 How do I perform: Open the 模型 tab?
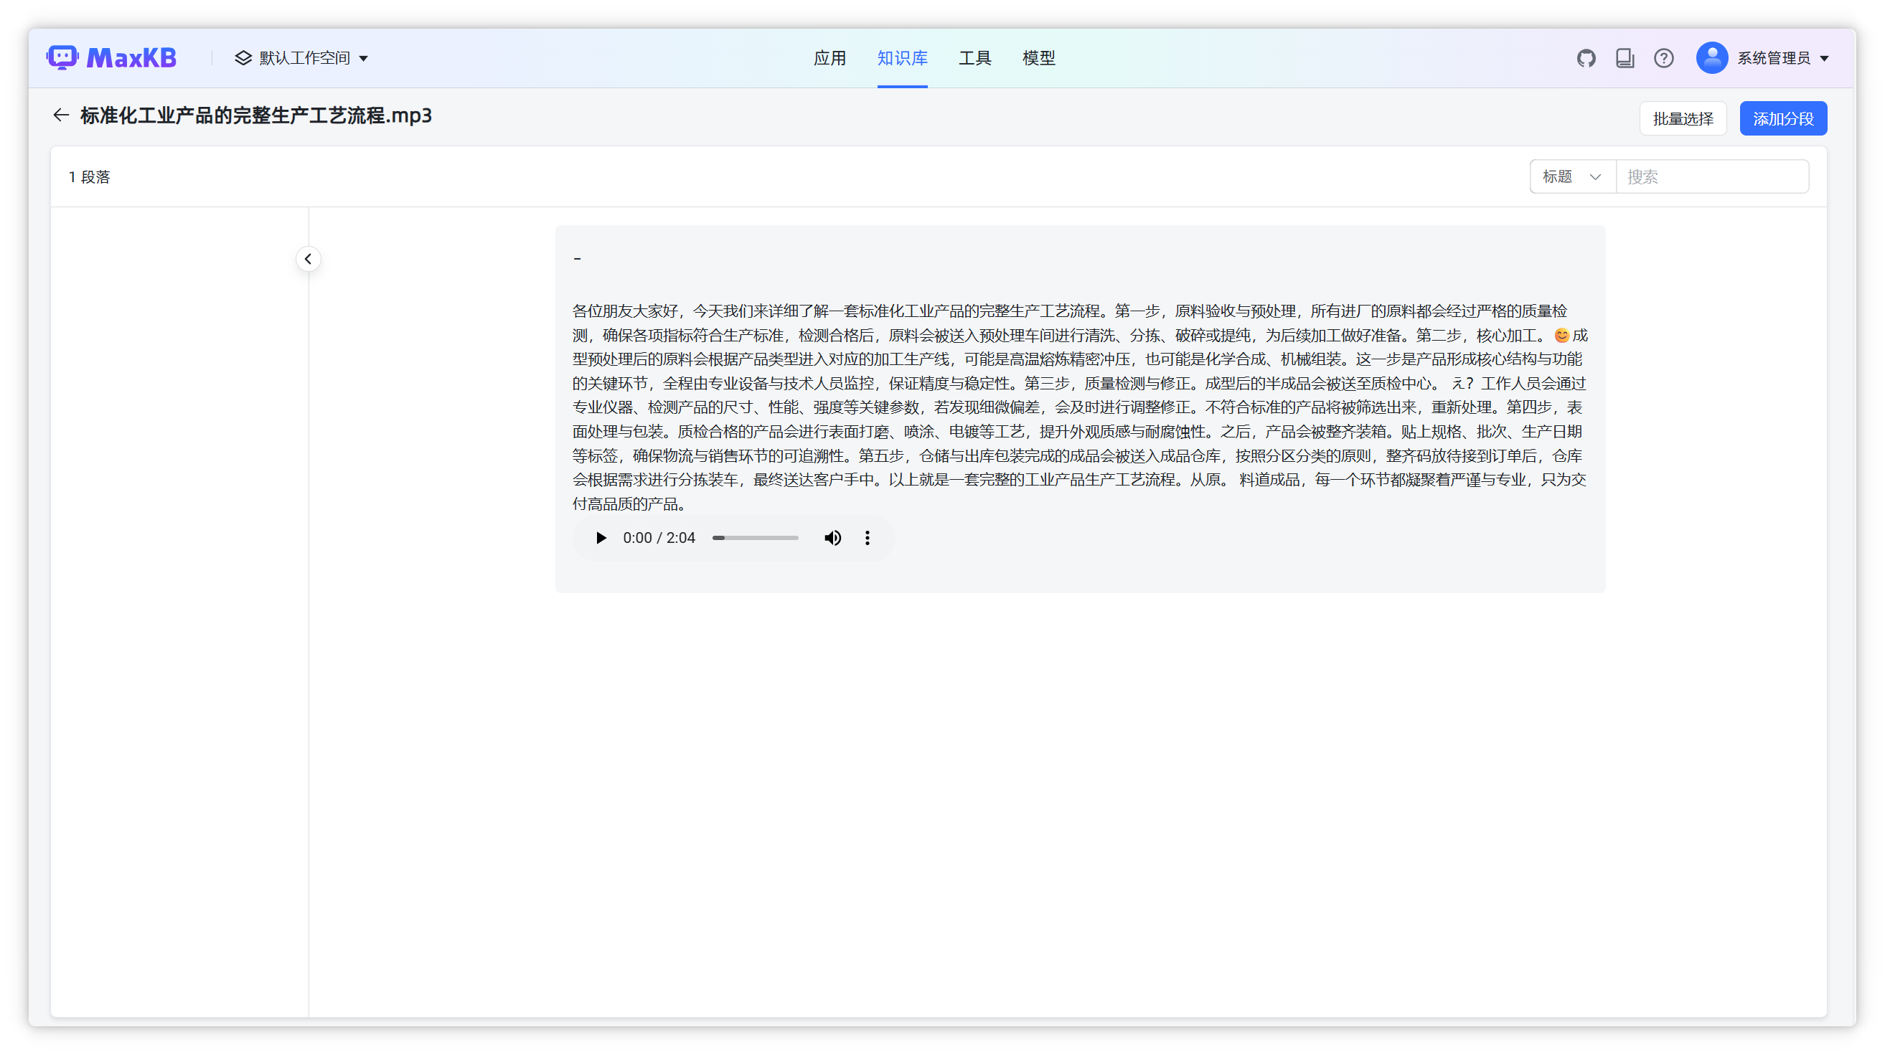1038,58
